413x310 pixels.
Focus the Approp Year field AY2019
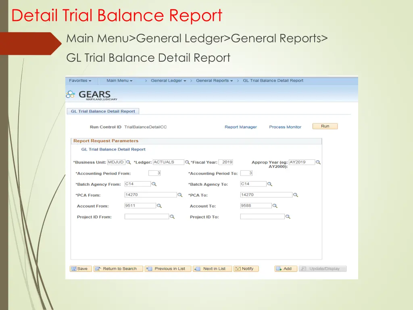302,162
